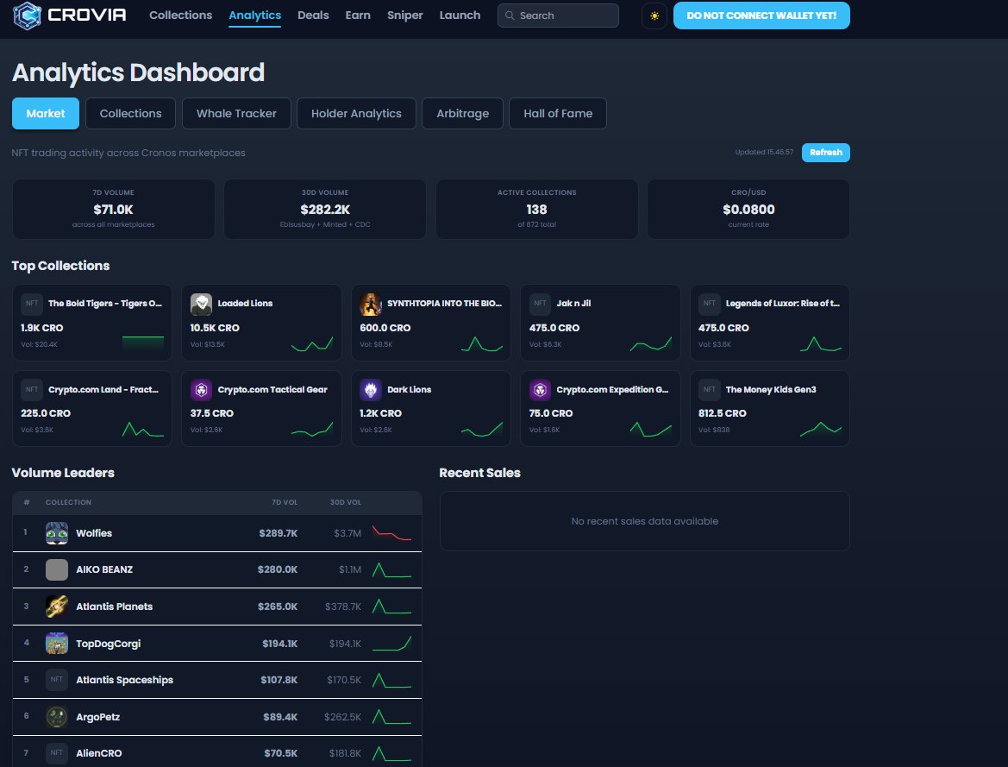The width and height of the screenshot is (1008, 767).
Task: Click Crypto.com Tactical Gear avatar icon
Action: pos(201,390)
